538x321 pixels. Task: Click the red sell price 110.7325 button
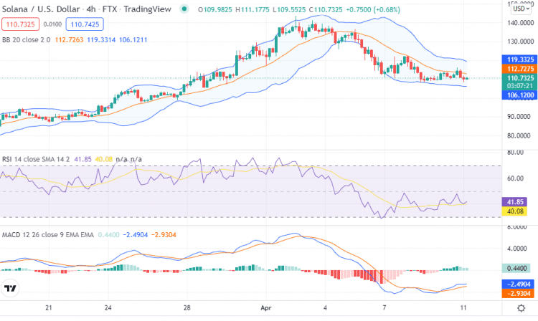(x=20, y=24)
